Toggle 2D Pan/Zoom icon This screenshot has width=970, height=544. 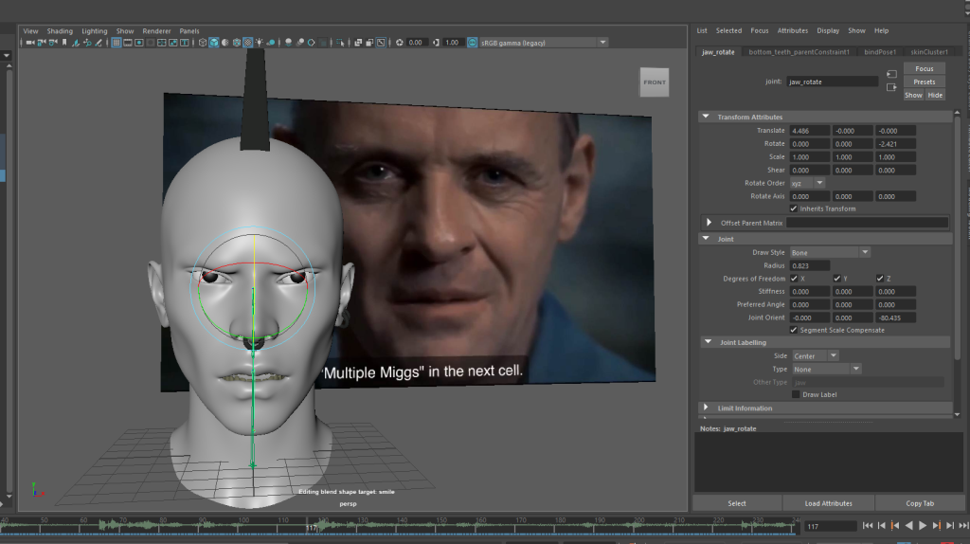point(87,43)
